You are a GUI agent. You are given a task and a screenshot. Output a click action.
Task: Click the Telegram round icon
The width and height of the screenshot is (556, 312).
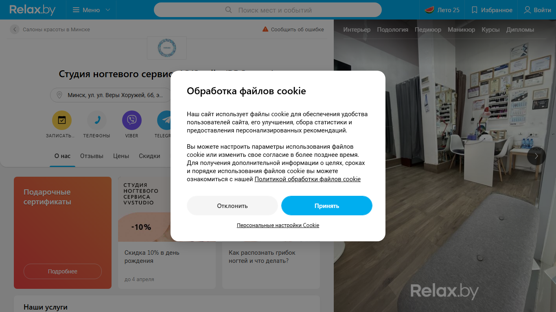point(164,120)
